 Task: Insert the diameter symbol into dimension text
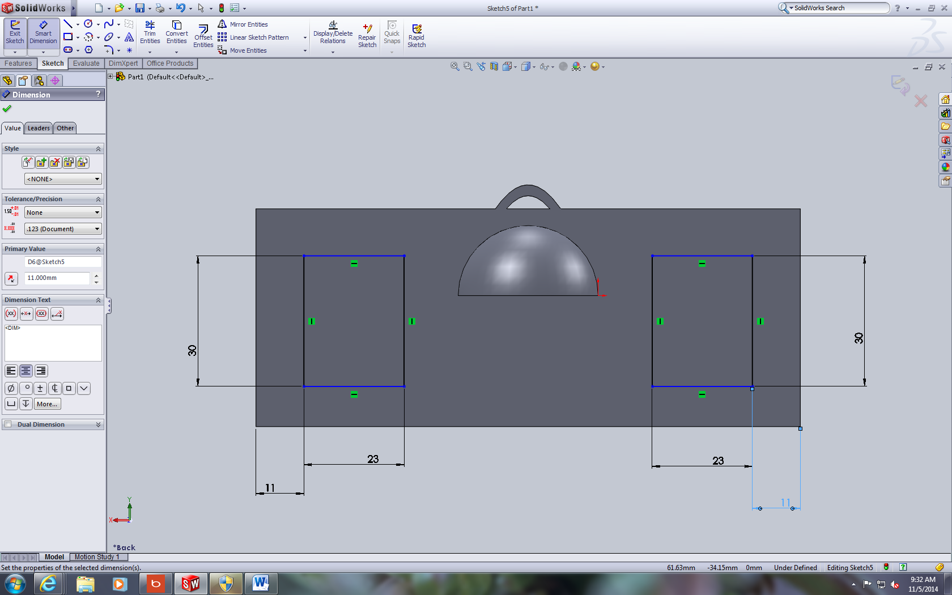pyautogui.click(x=11, y=388)
